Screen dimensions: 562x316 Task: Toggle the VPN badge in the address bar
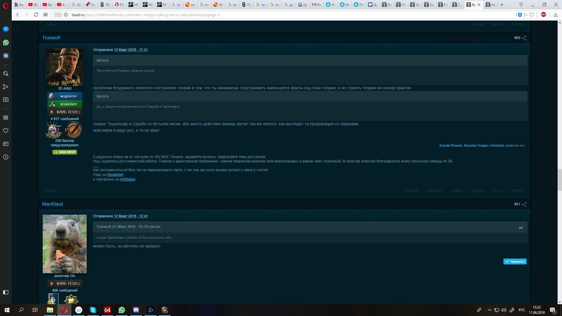pyautogui.click(x=58, y=15)
